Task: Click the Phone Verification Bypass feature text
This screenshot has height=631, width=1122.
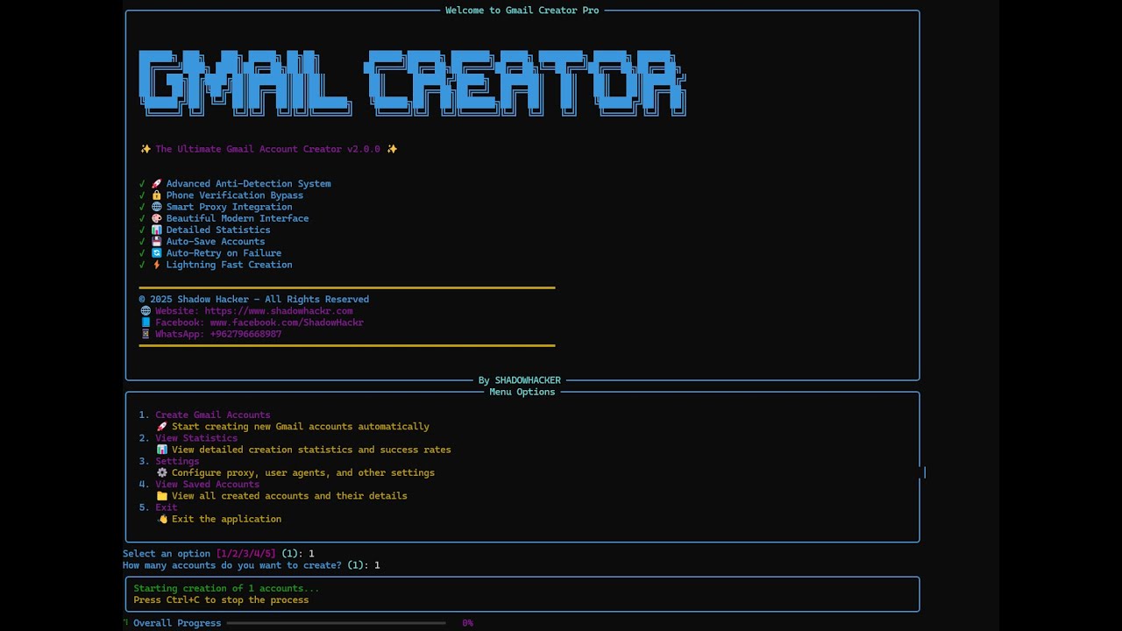Action: [x=235, y=195]
